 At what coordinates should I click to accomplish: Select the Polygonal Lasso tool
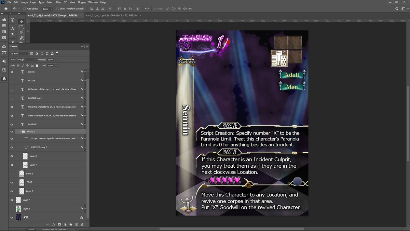[22, 32]
